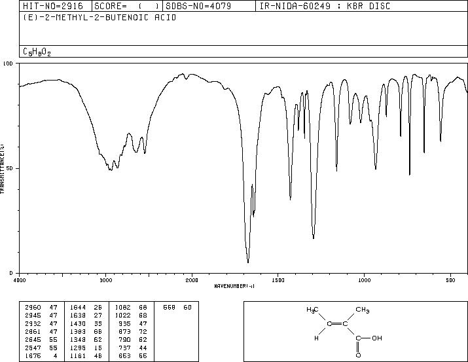Click the 1500 wavenumber axis label

point(278,280)
